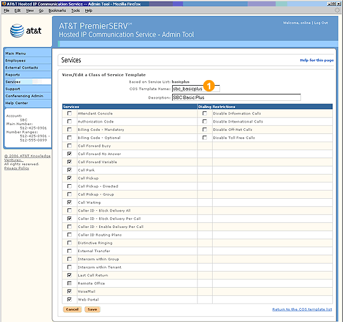This screenshot has width=343, height=322.
Task: Toggle Remote Office checkbox
Action: [70, 283]
